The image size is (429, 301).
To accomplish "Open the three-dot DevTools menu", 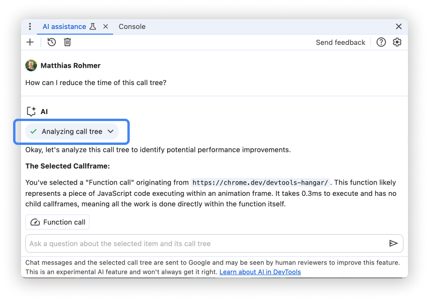I will pos(30,27).
